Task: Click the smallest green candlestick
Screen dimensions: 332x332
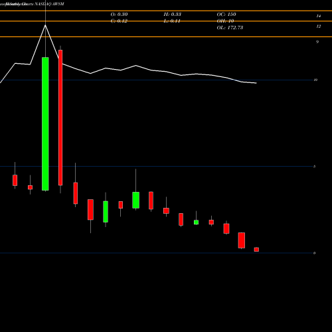Action: point(197,222)
